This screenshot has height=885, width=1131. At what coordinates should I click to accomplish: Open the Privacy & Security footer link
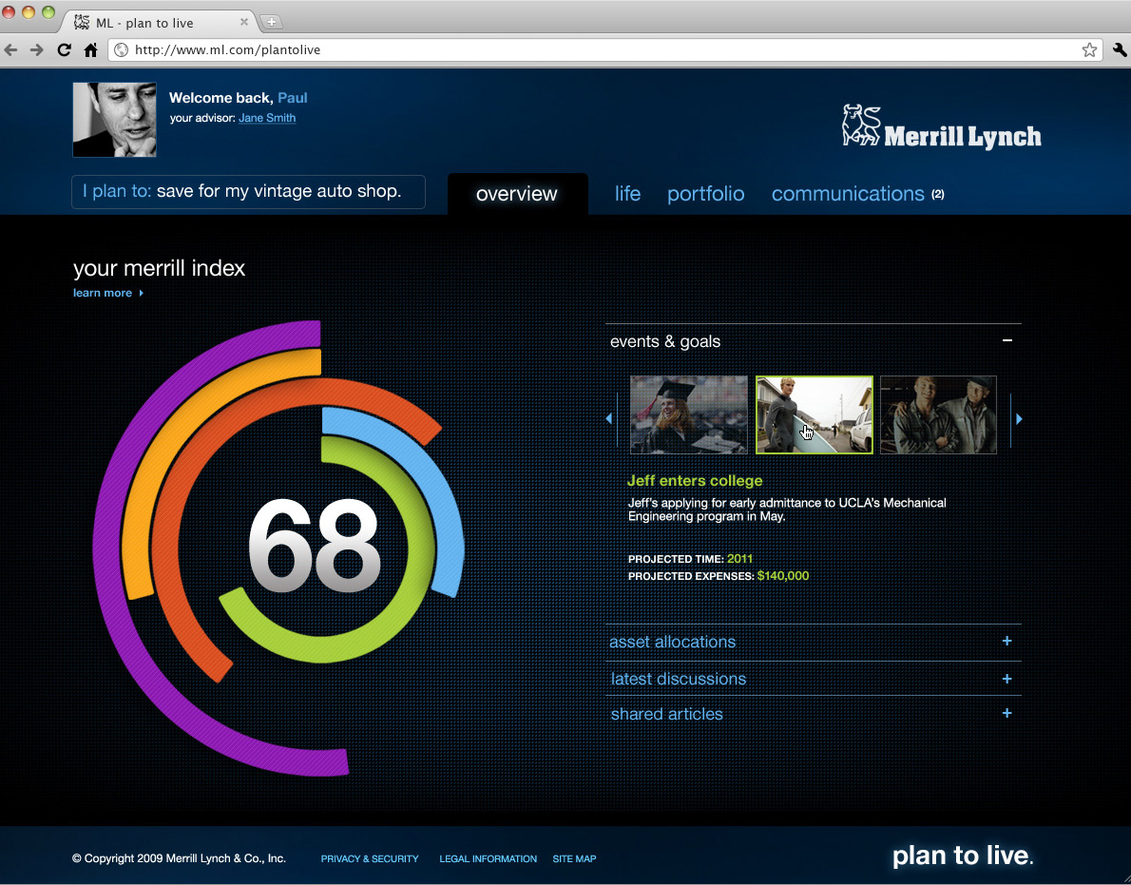pyautogui.click(x=370, y=858)
